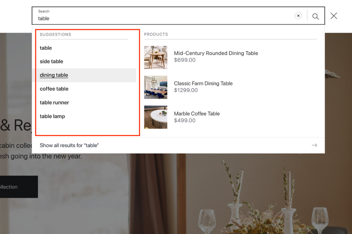
Task: Click the arrow icon next to show all results
Action: pyautogui.click(x=314, y=145)
